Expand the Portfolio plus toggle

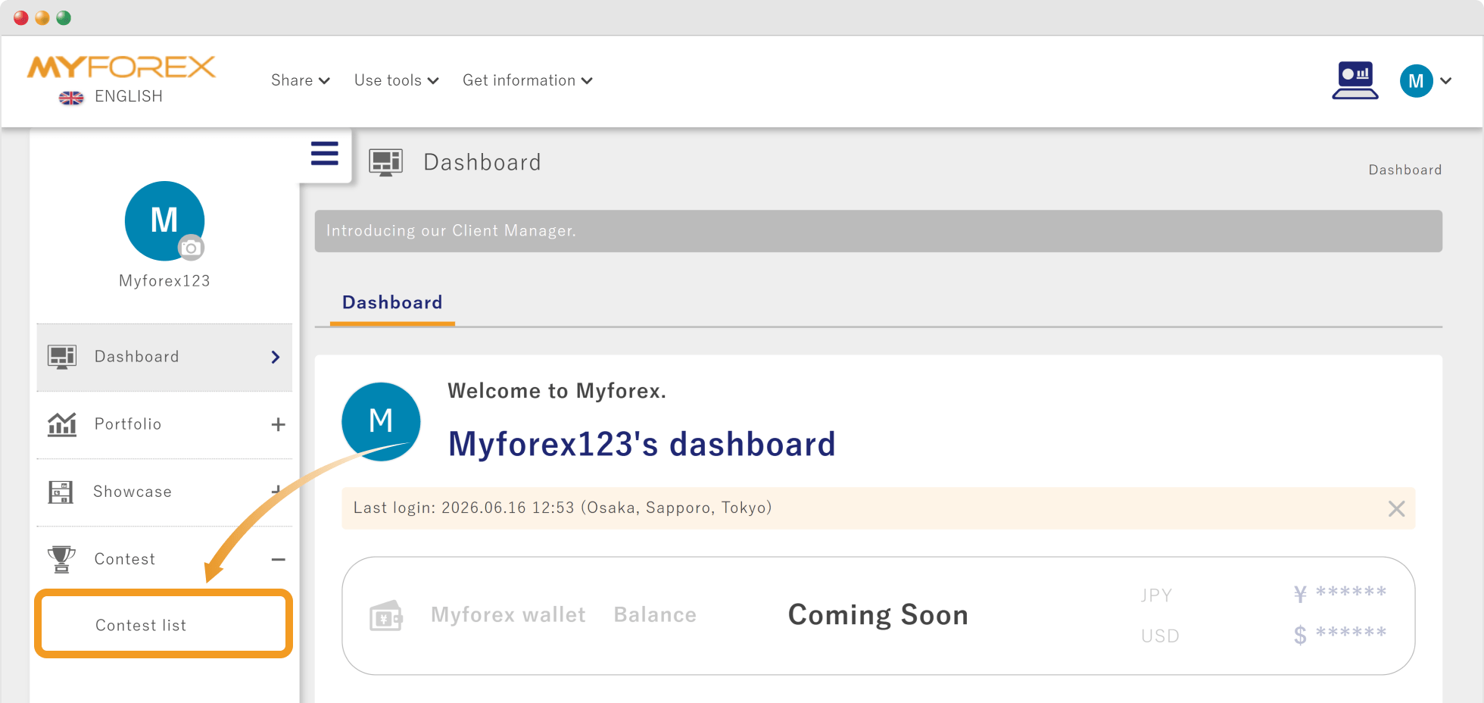point(279,424)
